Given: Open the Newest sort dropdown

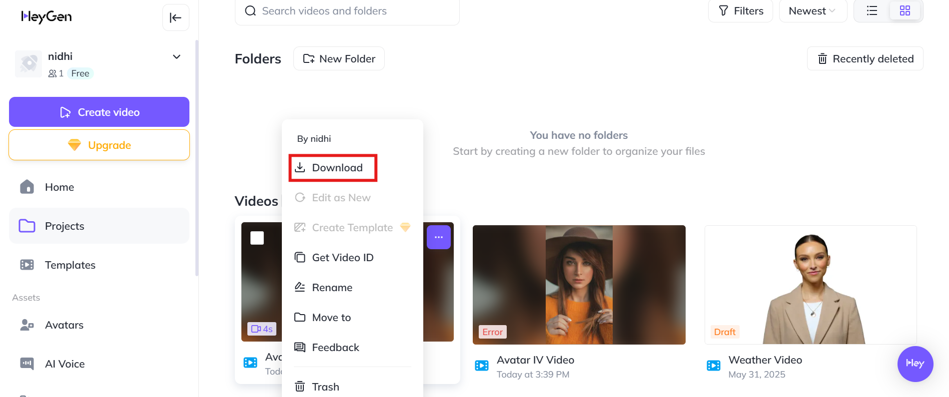Looking at the screenshot, I should (x=813, y=11).
